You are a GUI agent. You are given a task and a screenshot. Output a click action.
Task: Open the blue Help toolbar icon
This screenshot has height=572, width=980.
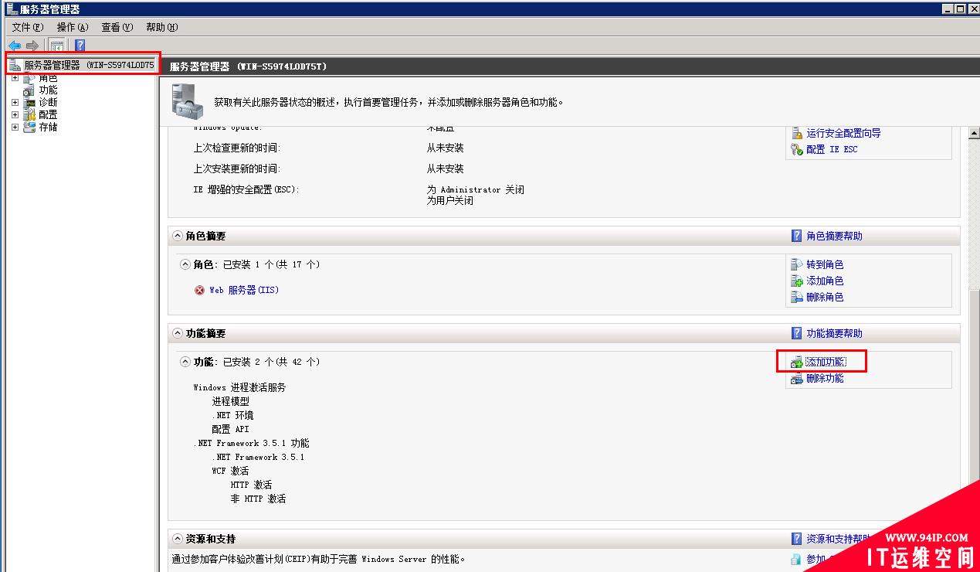coord(80,46)
